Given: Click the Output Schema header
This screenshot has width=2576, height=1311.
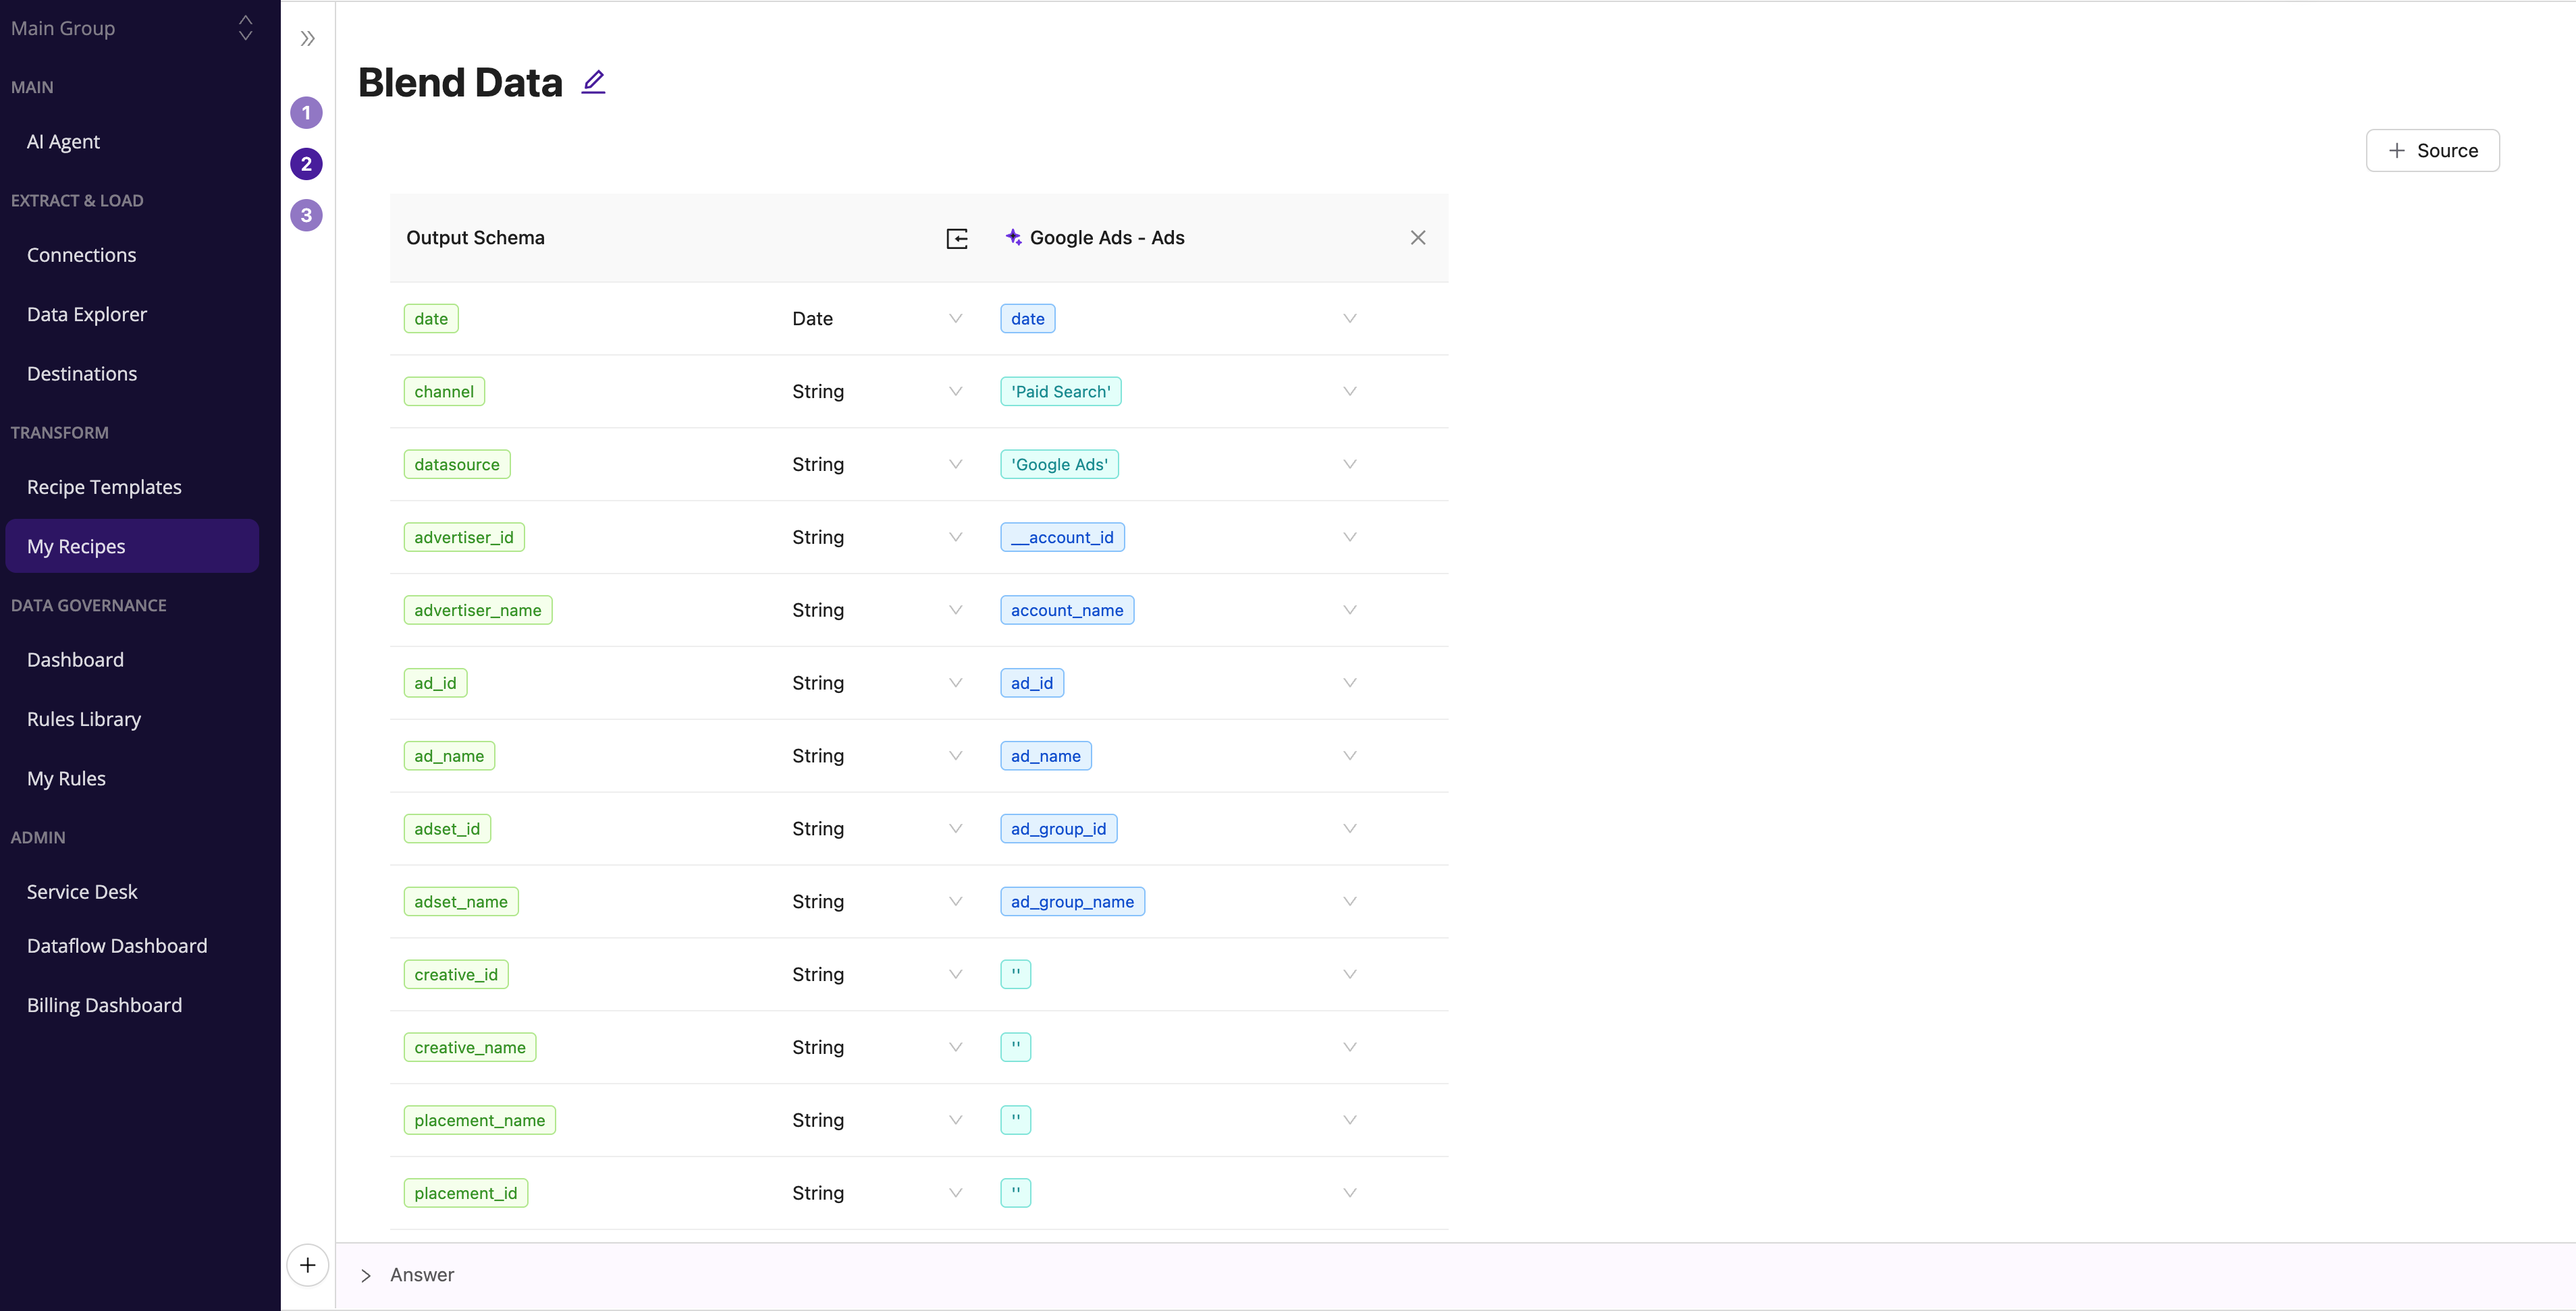Looking at the screenshot, I should click(475, 238).
